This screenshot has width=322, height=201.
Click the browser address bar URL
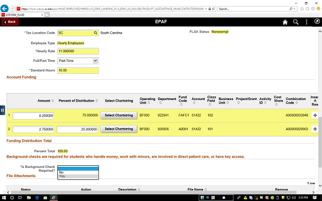tap(112, 9)
